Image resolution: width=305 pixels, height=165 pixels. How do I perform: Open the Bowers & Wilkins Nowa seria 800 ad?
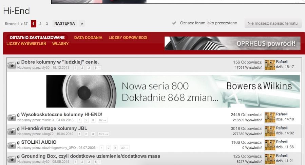173,91
